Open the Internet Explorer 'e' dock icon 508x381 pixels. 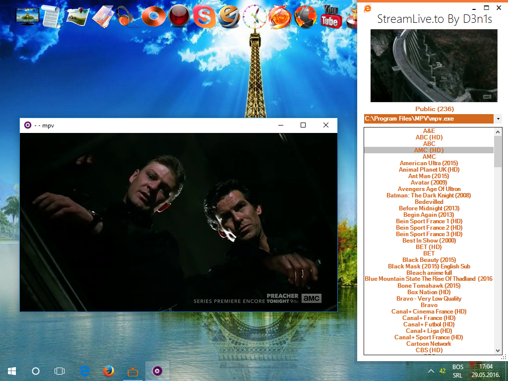pos(229,16)
